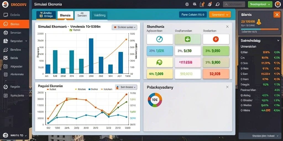Open the Ecdinis sidebar menu item
This screenshot has width=283, height=141.
tap(15, 15)
